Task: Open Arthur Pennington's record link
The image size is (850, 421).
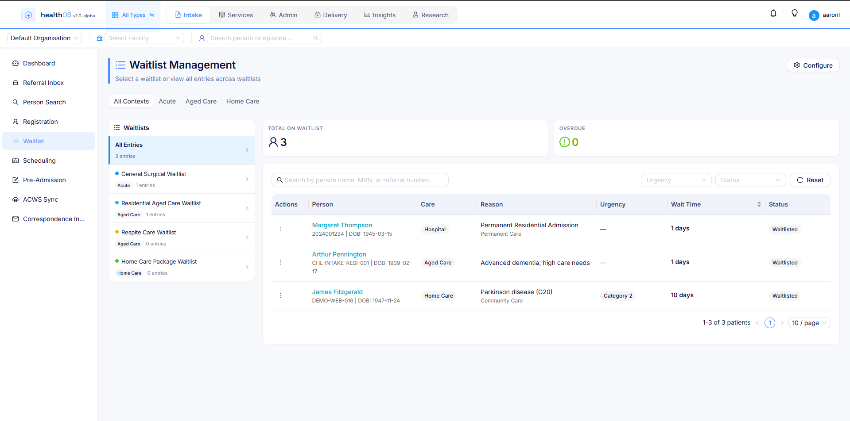Action: click(339, 254)
